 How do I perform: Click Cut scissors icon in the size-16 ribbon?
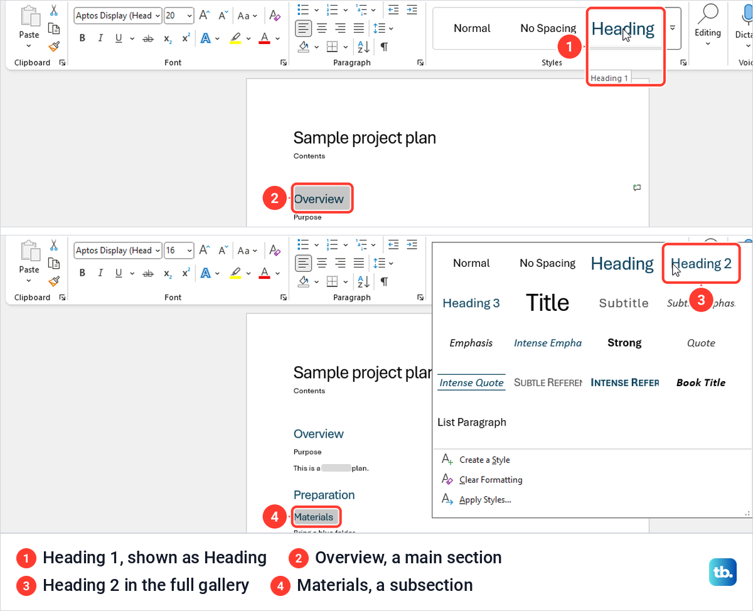[53, 246]
